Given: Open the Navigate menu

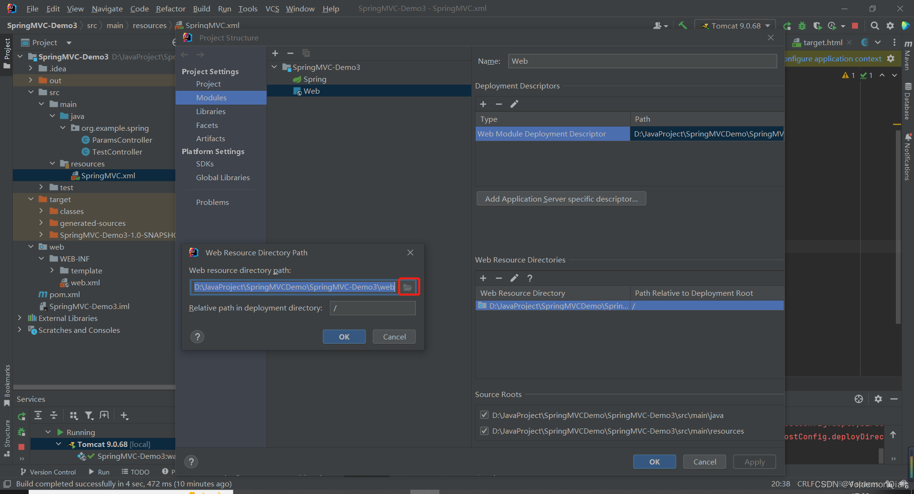Looking at the screenshot, I should tap(107, 9).
